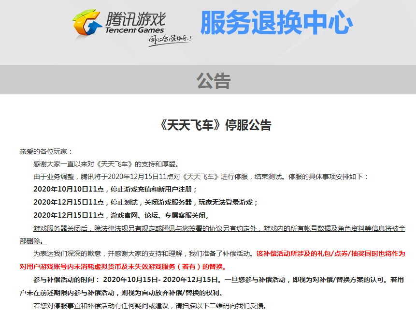The image size is (416, 313).
Task: Click the Tencent Games logo icon
Action: coord(87,23)
